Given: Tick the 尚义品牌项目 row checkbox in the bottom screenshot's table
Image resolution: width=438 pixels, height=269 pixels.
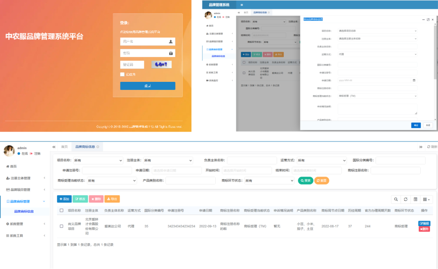Looking at the screenshot, I should point(62,226).
